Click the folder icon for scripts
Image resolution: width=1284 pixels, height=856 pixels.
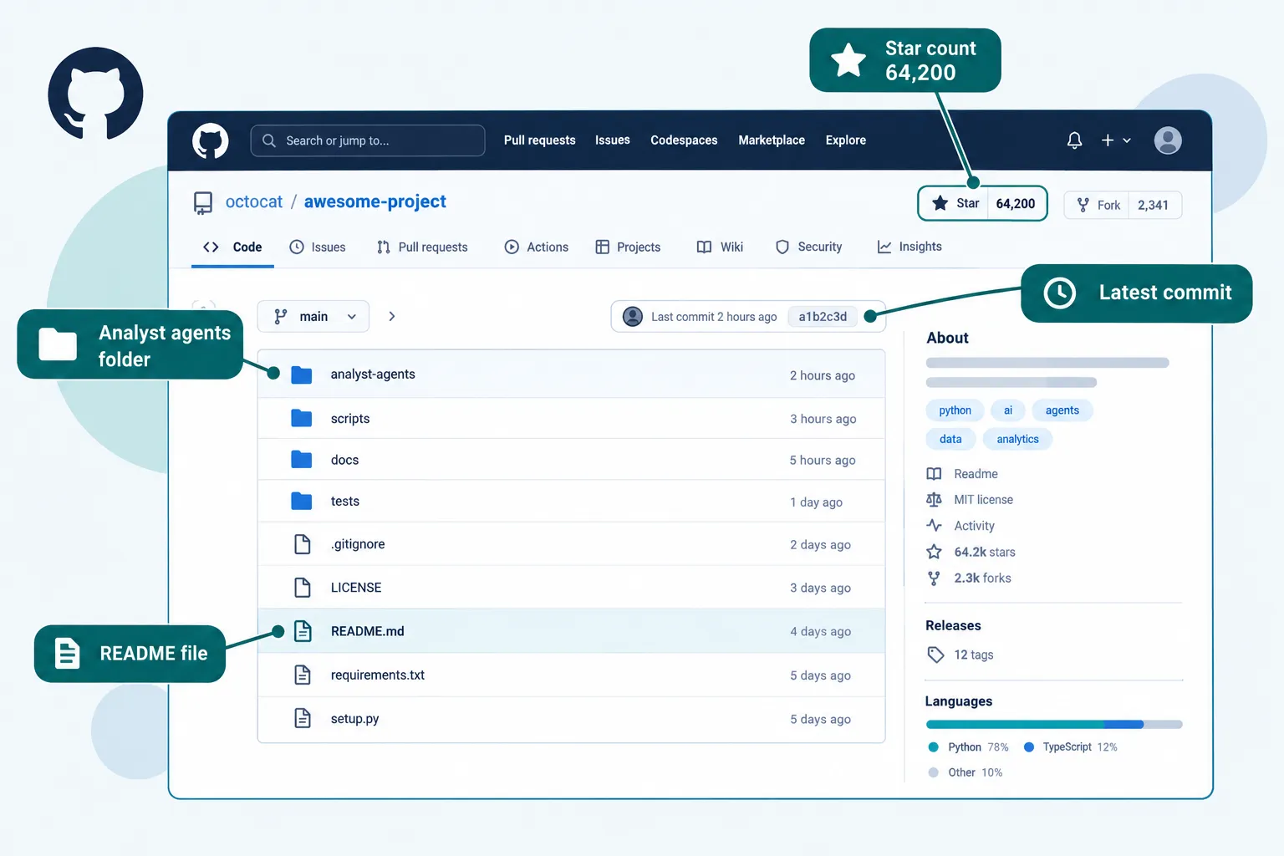[x=302, y=418]
